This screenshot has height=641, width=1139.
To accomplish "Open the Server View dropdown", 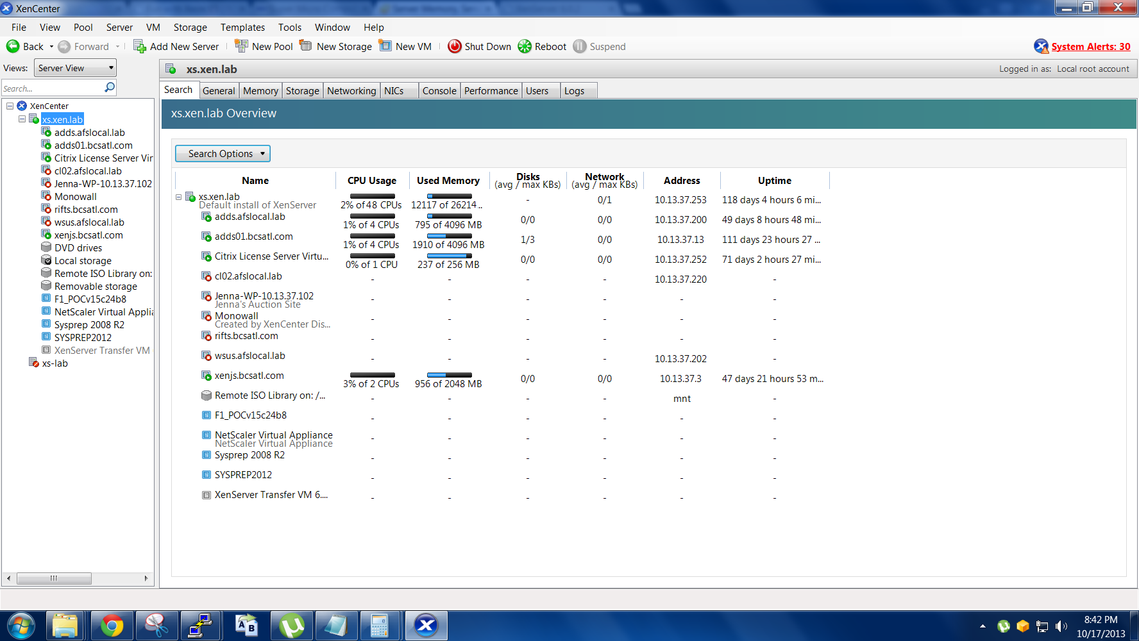I will click(x=75, y=68).
